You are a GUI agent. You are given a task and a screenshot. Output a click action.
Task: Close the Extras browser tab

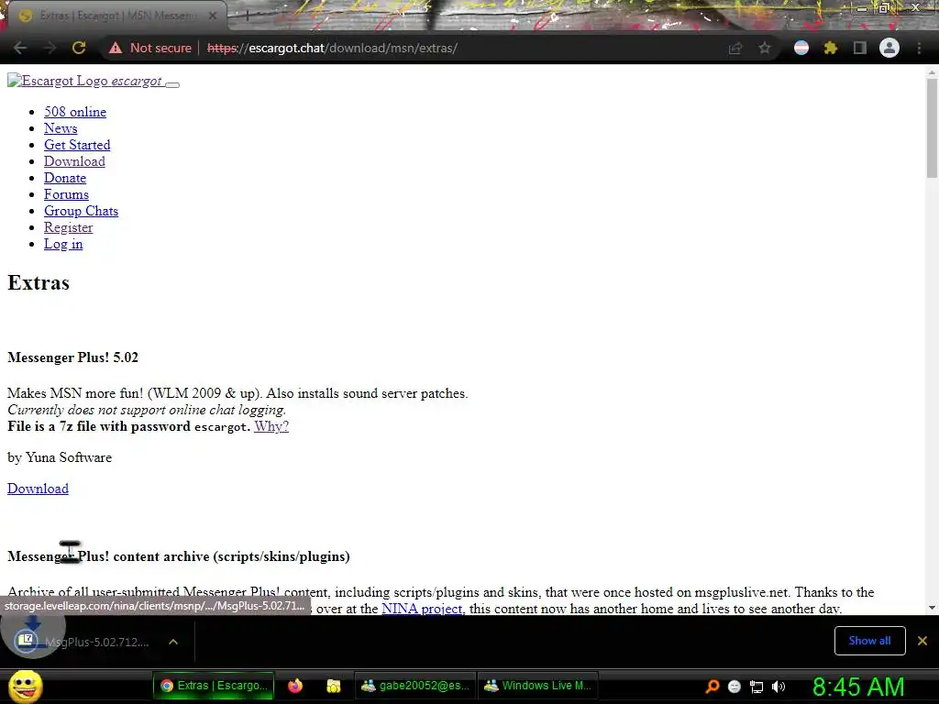213,16
